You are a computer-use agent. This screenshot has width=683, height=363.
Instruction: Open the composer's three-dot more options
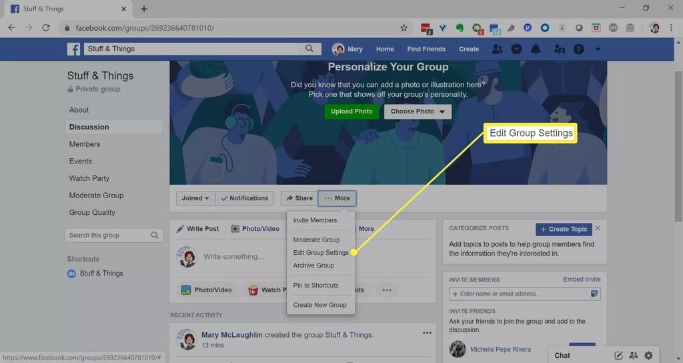pos(387,290)
